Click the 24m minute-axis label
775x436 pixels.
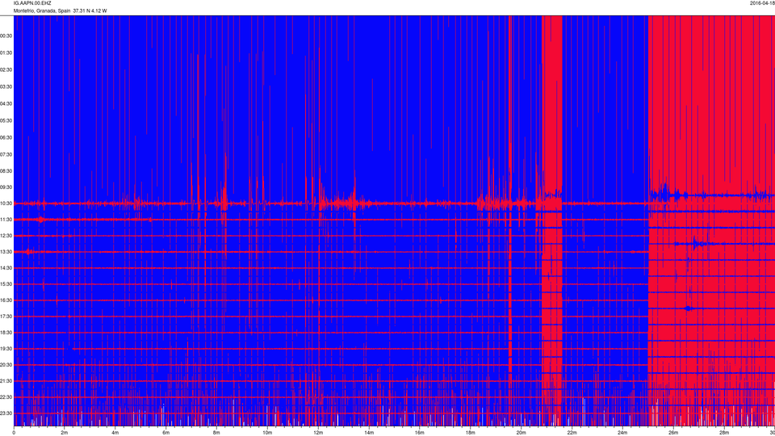coord(622,433)
